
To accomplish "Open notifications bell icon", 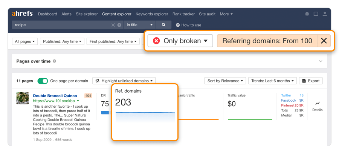I will (x=307, y=14).
